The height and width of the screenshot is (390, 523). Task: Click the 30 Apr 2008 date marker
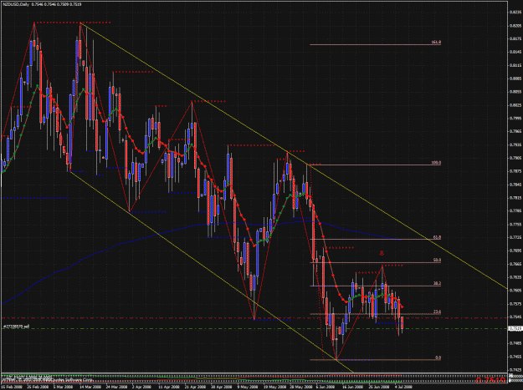(x=221, y=387)
